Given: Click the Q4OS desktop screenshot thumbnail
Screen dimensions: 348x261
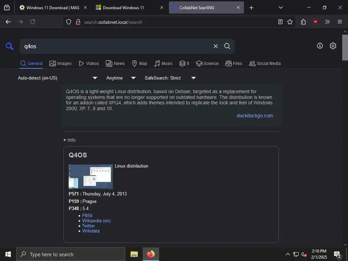Looking at the screenshot, I should tap(91, 177).
